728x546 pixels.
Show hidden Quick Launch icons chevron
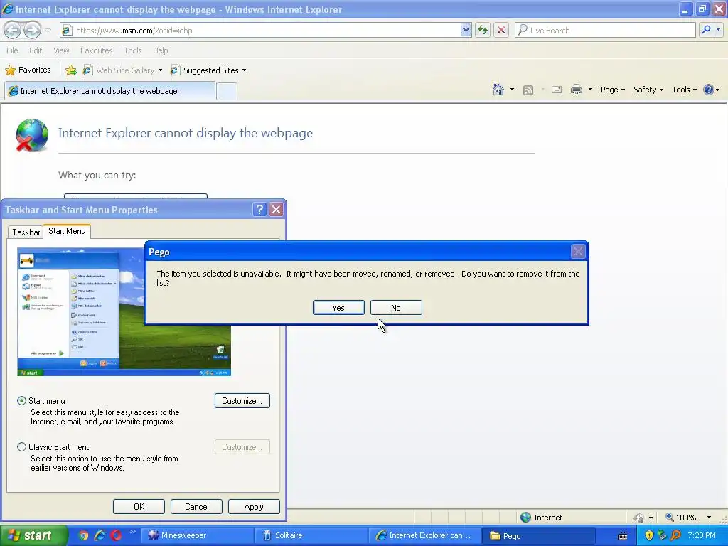click(132, 532)
